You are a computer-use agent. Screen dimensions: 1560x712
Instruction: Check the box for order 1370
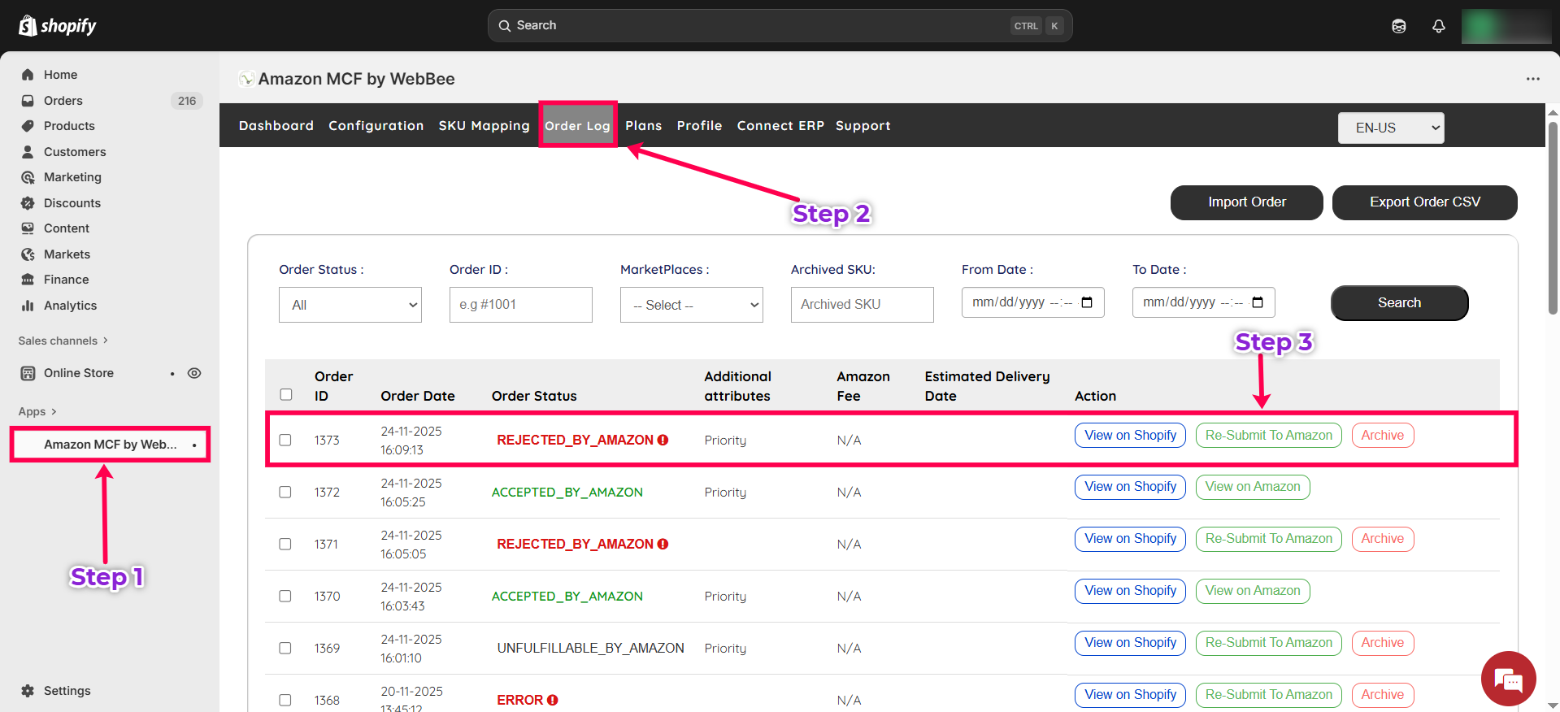(x=285, y=596)
